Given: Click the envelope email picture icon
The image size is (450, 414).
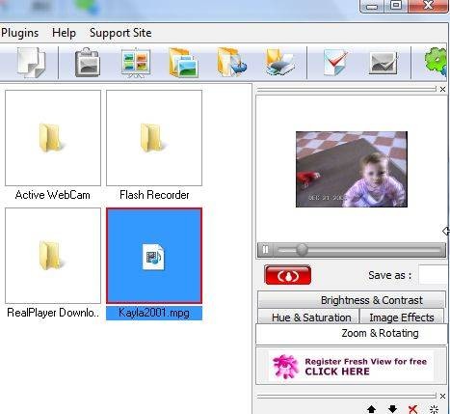Looking at the screenshot, I should (x=384, y=63).
